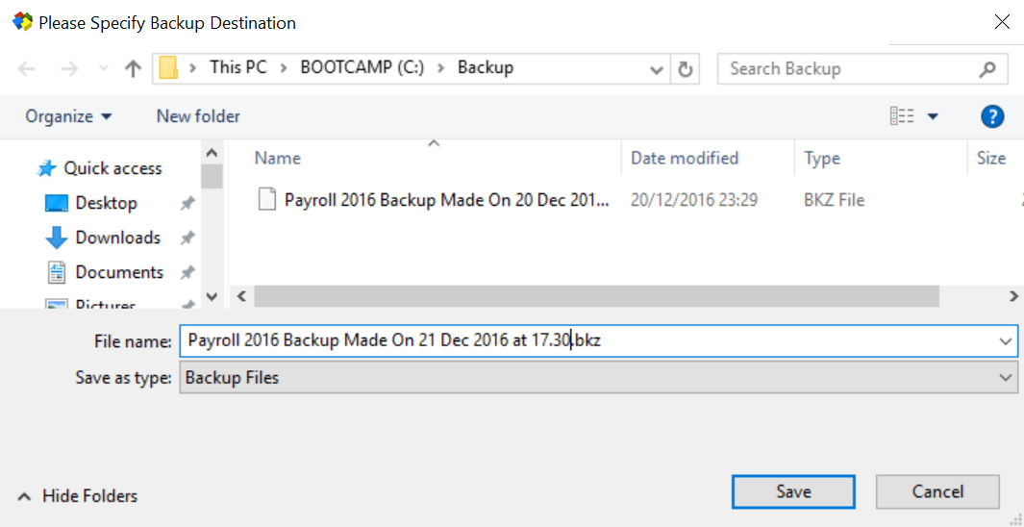1024x527 pixels.
Task: Open the Recent locations dropdown arrow
Action: pos(102,69)
